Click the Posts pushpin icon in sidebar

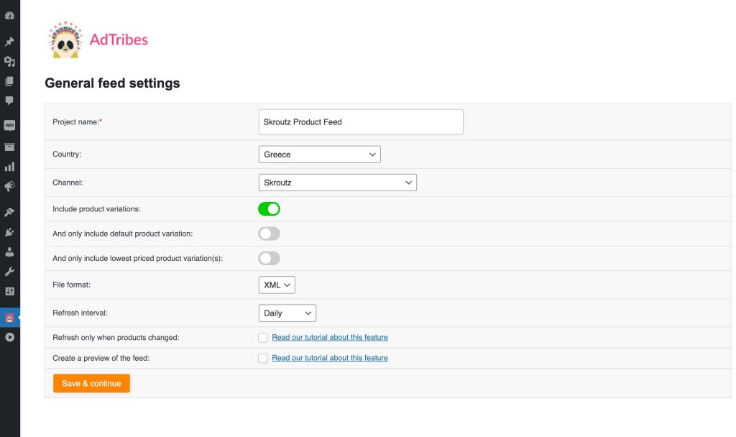(9, 42)
